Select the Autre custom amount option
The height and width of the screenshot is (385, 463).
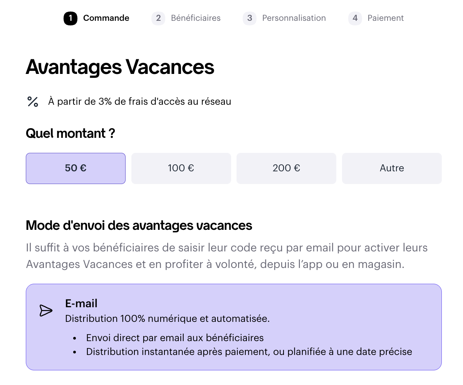(x=392, y=168)
